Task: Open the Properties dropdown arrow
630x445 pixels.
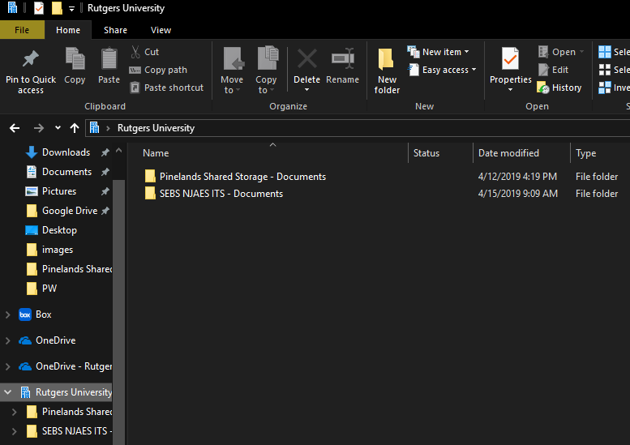Action: tap(510, 89)
